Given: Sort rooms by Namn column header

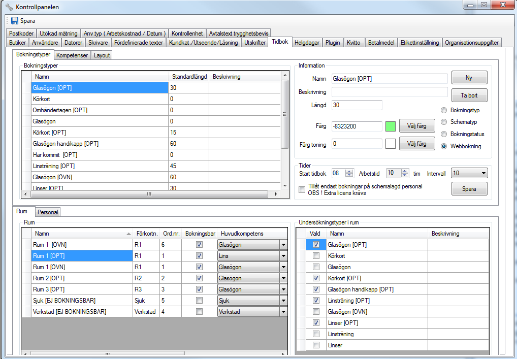Looking at the screenshot, I should [x=82, y=234].
